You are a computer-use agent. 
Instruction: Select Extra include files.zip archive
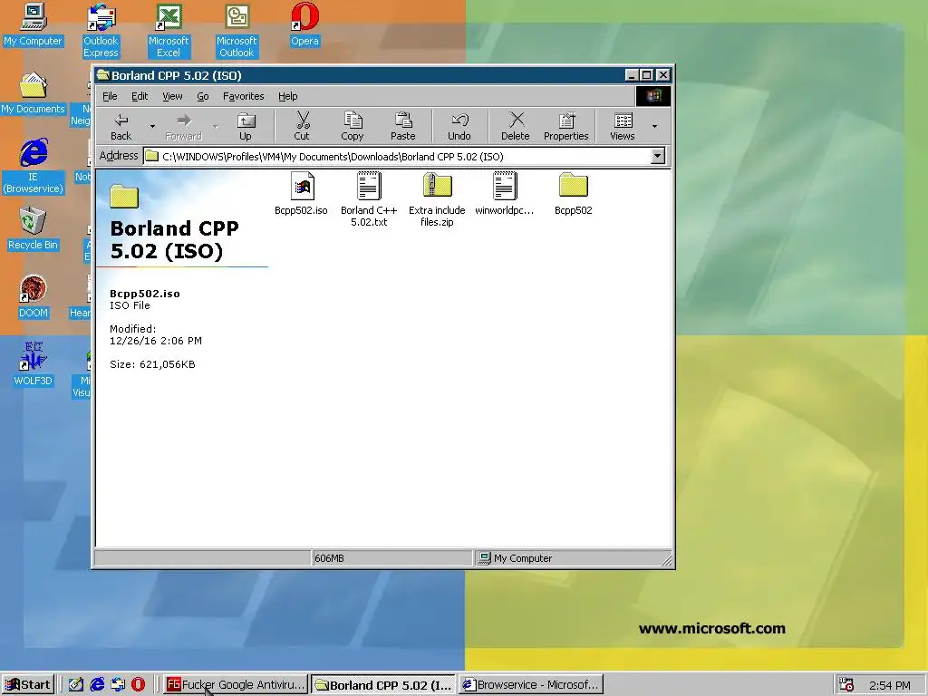coord(437,199)
